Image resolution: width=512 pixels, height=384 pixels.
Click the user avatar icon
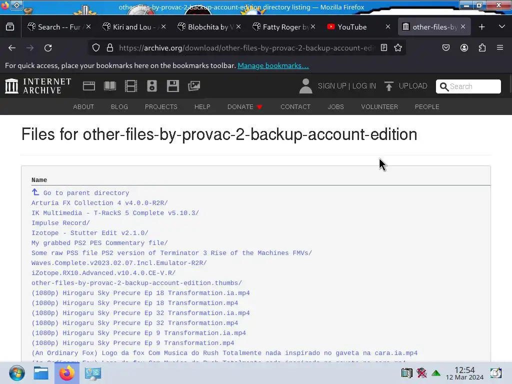305,86
